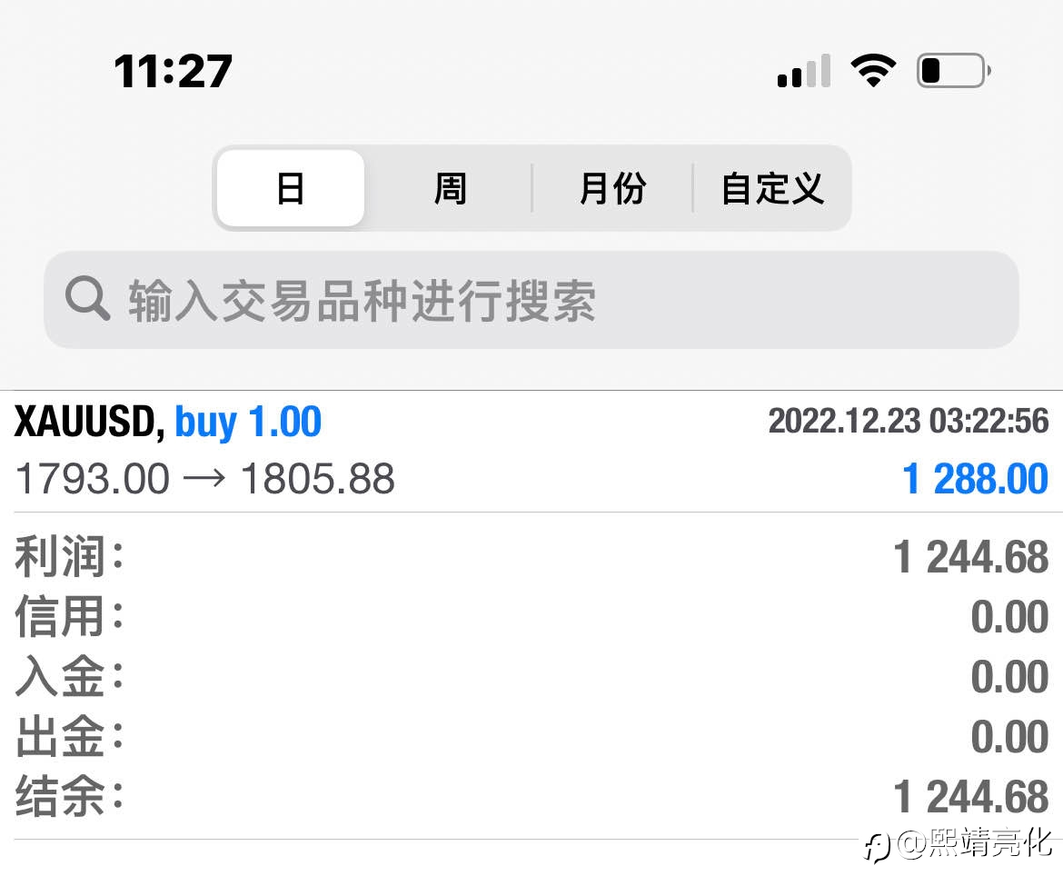1063x896 pixels.
Task: Tap the 结余 (balance) label
Action: tap(70, 796)
